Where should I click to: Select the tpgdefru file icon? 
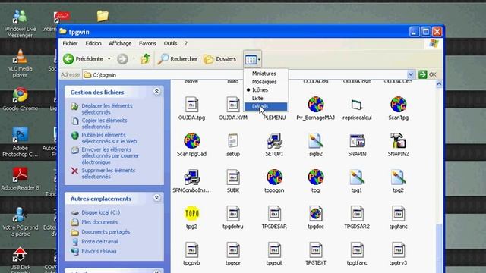pos(233,214)
